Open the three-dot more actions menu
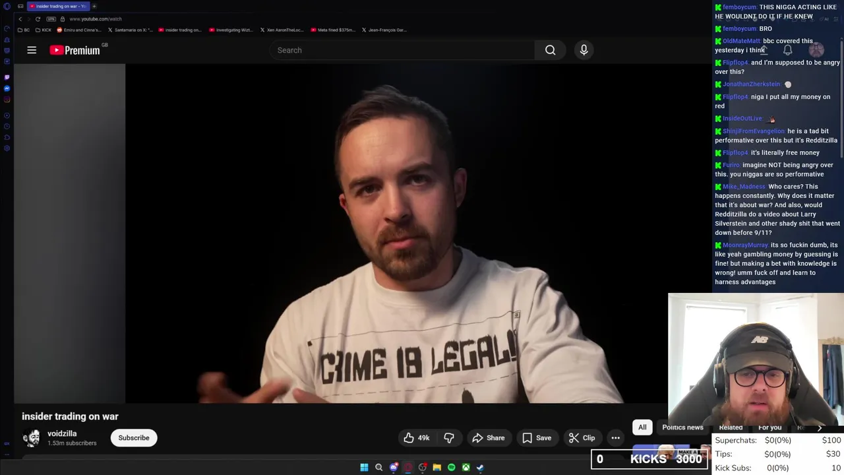This screenshot has width=844, height=475. click(615, 438)
